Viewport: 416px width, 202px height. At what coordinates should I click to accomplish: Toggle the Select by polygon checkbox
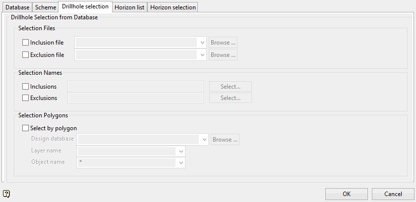26,128
